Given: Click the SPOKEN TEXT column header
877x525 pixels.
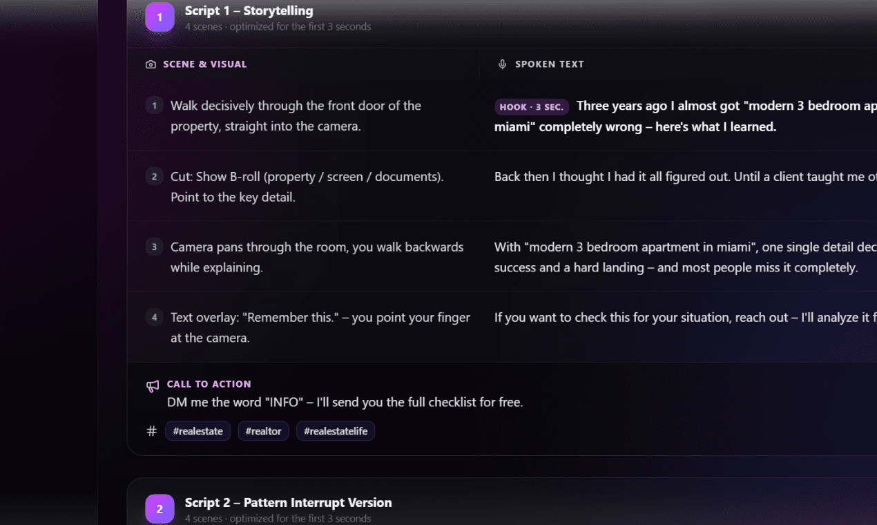Looking at the screenshot, I should coord(550,64).
